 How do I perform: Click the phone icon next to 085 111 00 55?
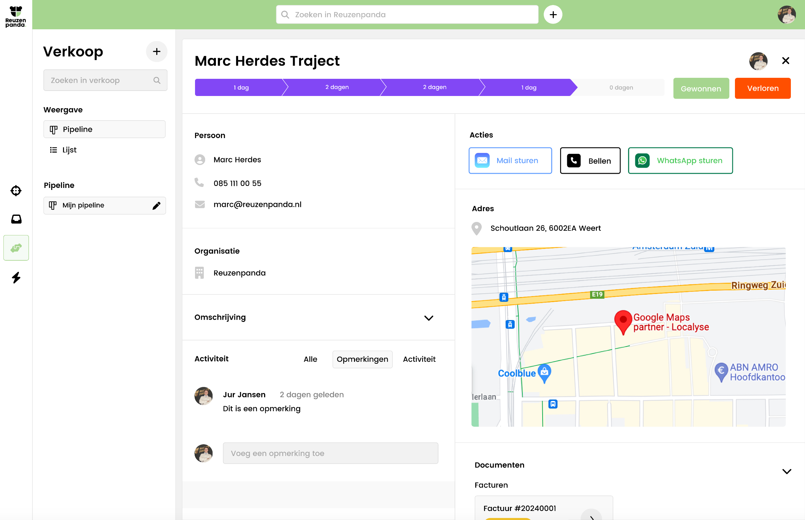coord(199,182)
